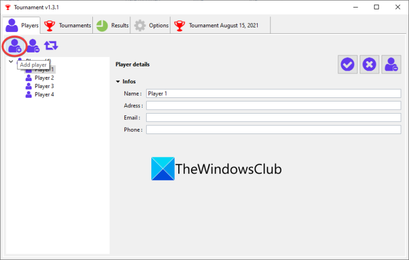Image resolution: width=409 pixels, height=260 pixels.
Task: Focus the Phone input field
Action: [273, 129]
